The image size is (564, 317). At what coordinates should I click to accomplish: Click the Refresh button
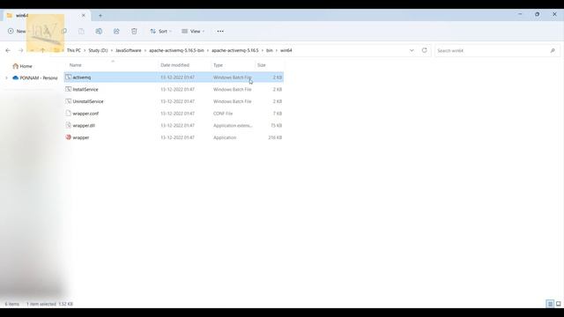(425, 51)
